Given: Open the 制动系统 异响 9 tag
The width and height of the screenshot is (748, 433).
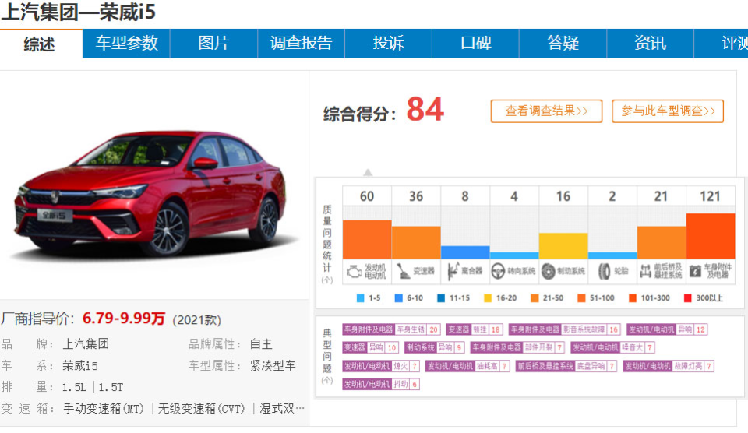Looking at the screenshot, I should [x=435, y=347].
